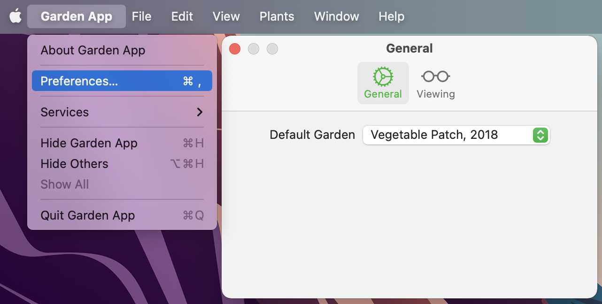Select Preferences… menu item
Viewport: 602px width, 304px height.
(x=122, y=81)
